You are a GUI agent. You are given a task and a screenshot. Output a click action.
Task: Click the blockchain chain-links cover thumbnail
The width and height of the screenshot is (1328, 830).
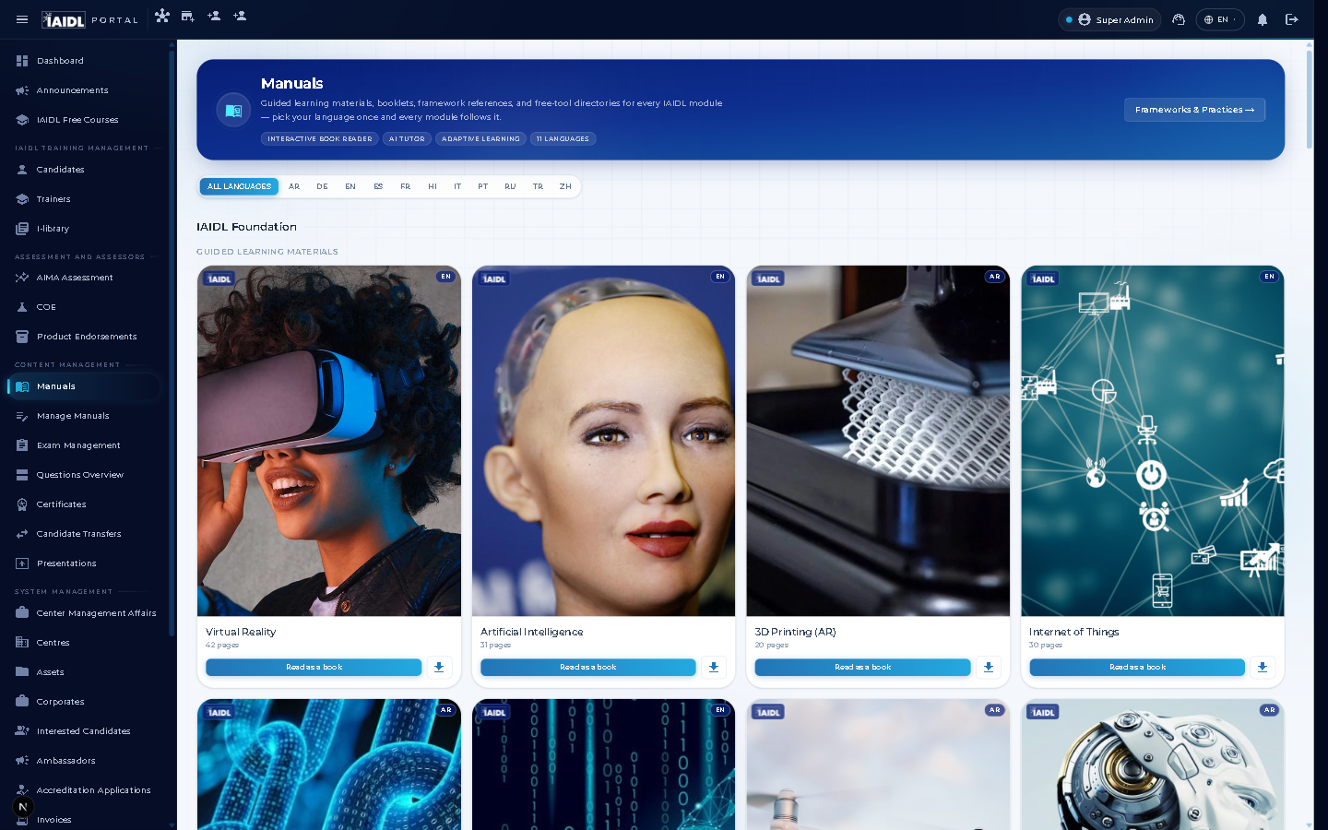(329, 765)
